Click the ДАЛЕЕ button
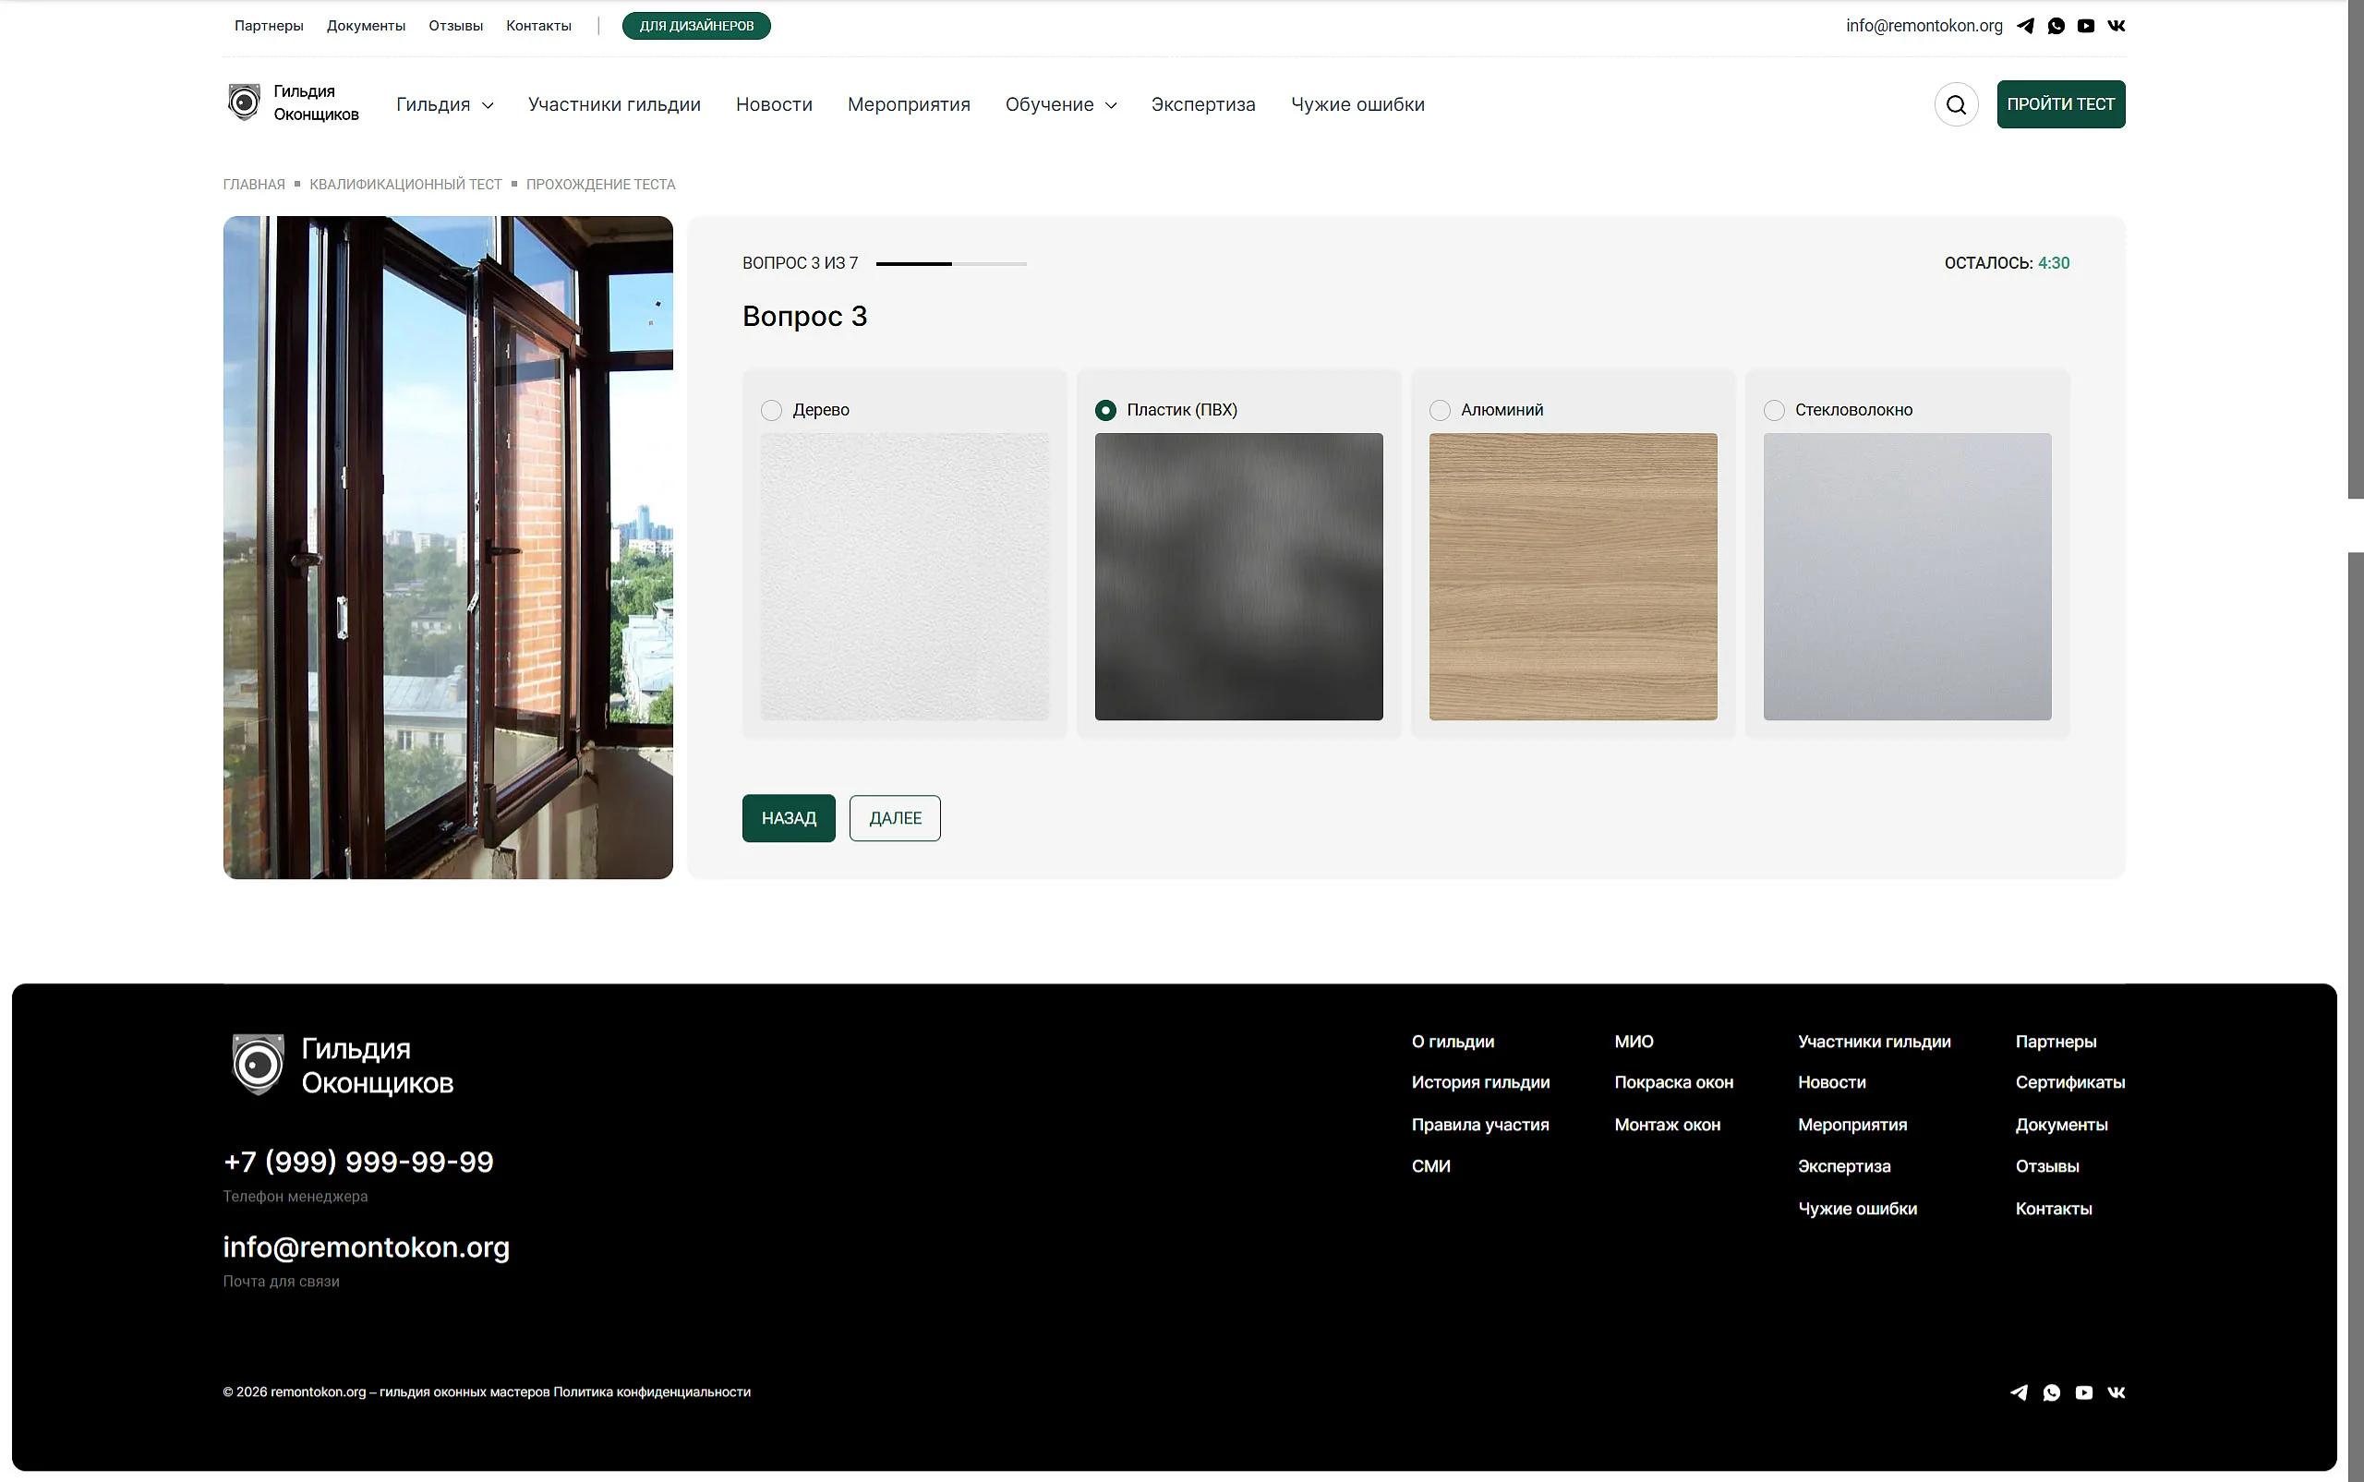This screenshot has height=1482, width=2364. coord(895,817)
